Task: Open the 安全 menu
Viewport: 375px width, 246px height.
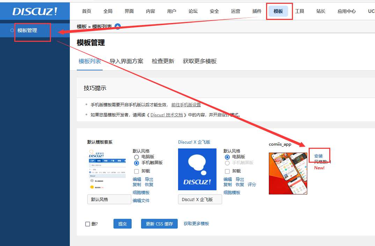Action: [x=214, y=11]
